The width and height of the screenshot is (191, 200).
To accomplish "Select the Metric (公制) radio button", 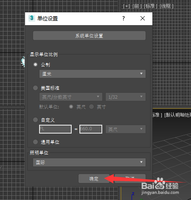I will click(x=35, y=65).
